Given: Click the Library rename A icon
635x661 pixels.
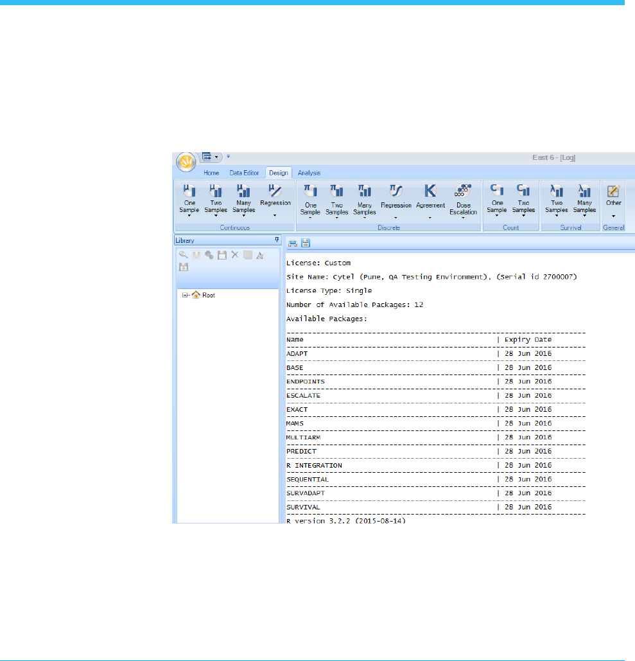Looking at the screenshot, I should click(x=261, y=254).
